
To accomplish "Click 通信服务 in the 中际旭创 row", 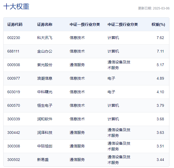I will tap(77, 146).
